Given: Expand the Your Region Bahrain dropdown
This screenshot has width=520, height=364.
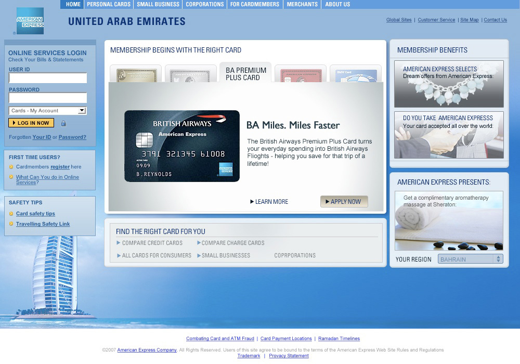Looking at the screenshot, I should click(x=470, y=259).
